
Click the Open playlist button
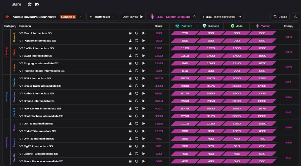pyautogui.click(x=133, y=17)
